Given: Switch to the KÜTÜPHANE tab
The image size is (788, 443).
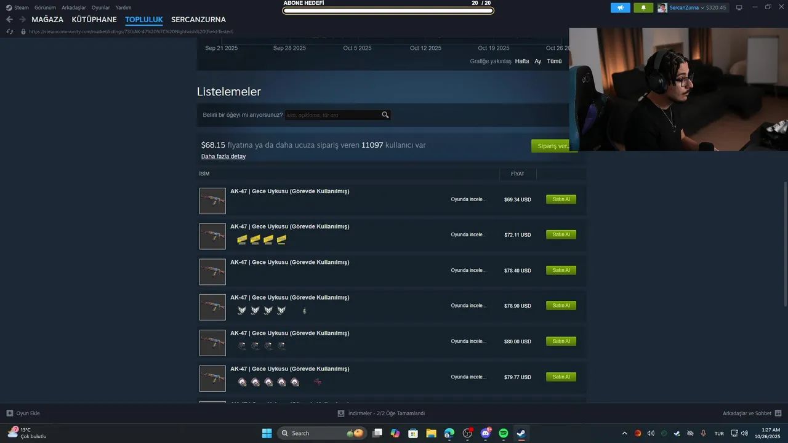Looking at the screenshot, I should [94, 20].
